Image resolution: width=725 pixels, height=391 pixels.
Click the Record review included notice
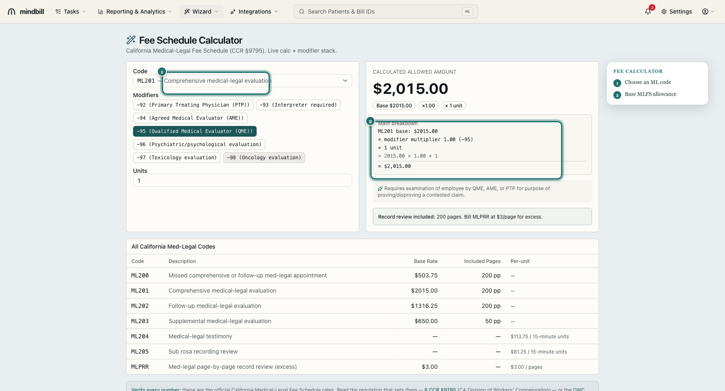(x=482, y=216)
